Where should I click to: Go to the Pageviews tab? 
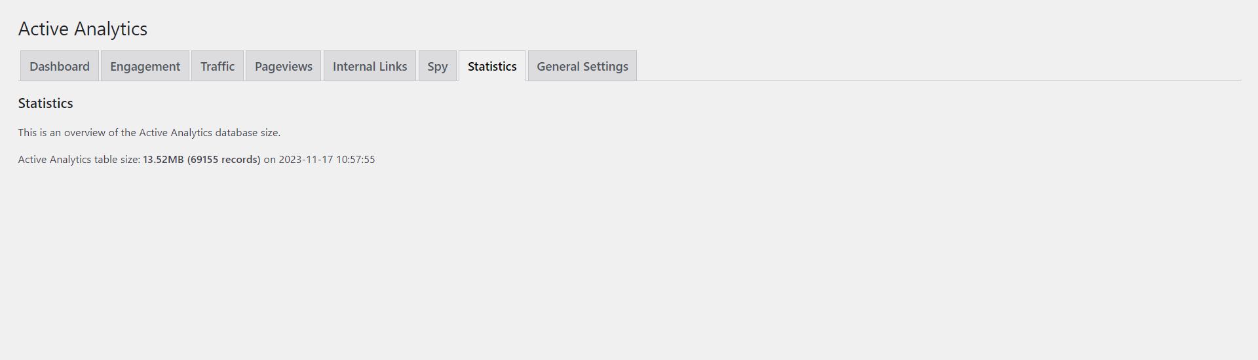tap(283, 66)
